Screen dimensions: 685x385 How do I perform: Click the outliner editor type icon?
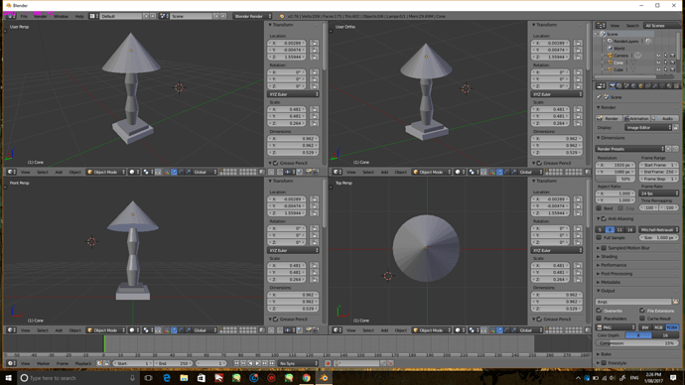pyautogui.click(x=601, y=26)
